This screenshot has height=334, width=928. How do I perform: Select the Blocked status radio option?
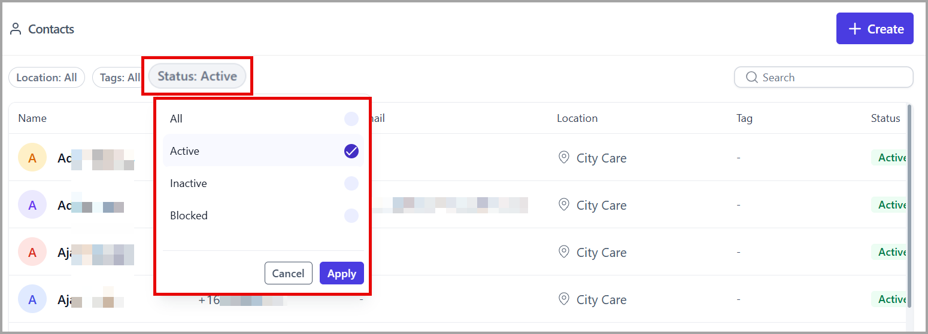[x=351, y=216]
